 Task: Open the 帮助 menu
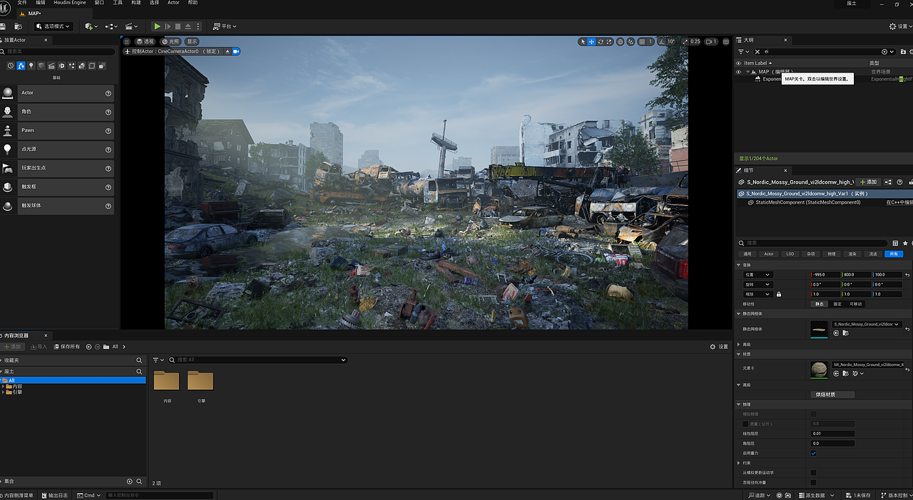193,3
